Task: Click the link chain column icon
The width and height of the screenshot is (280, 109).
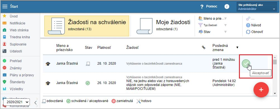Action: [203, 47]
